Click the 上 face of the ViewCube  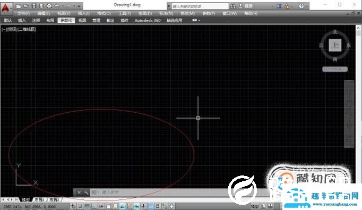[x=335, y=45]
